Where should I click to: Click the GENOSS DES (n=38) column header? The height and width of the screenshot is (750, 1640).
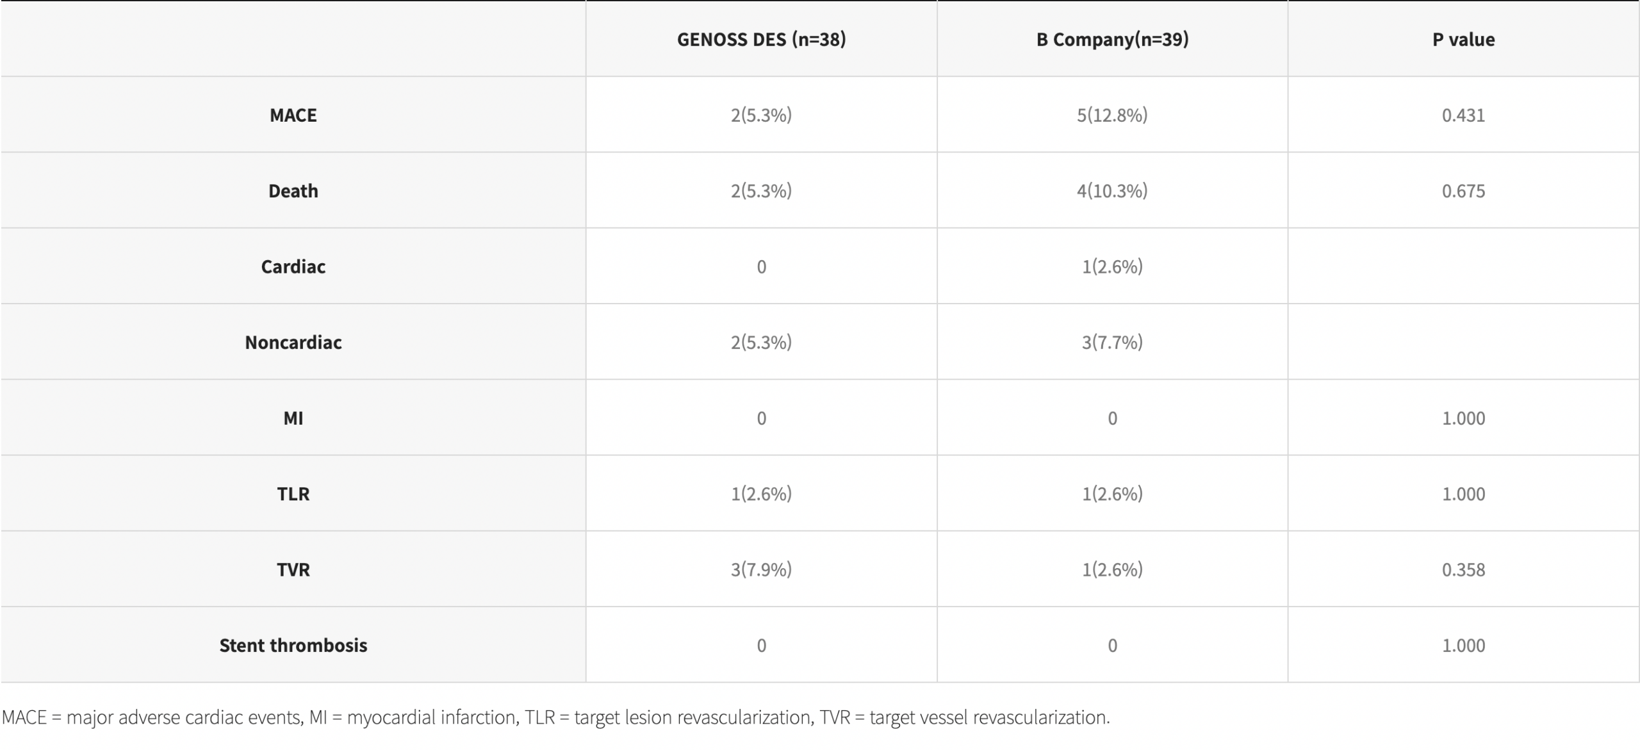coord(761,40)
